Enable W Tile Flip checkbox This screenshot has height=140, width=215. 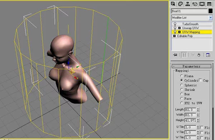coord(202,137)
